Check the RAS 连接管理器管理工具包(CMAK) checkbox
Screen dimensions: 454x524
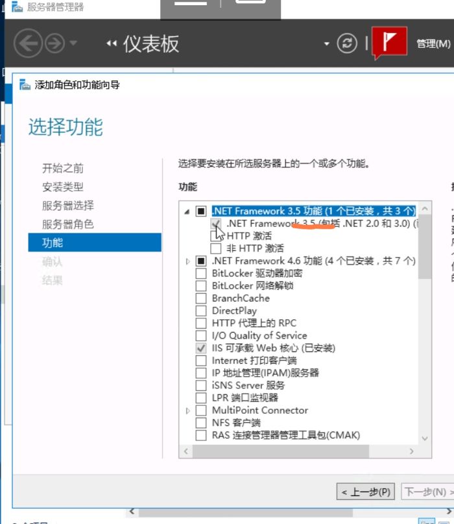(201, 435)
